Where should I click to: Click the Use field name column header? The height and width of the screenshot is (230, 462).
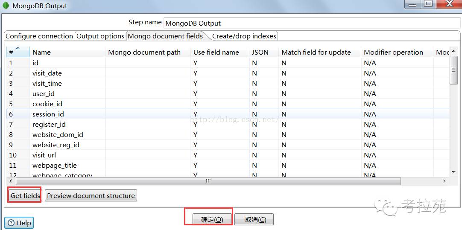[220, 52]
